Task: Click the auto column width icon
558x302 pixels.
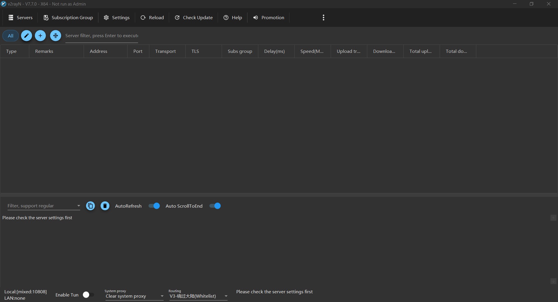Action: [x=56, y=36]
